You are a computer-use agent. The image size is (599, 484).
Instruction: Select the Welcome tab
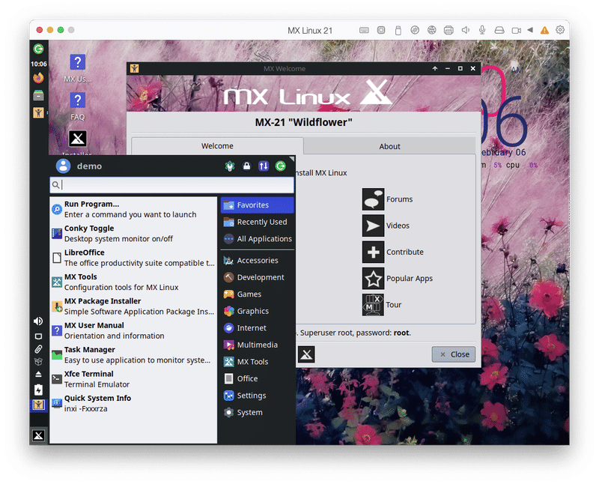(217, 145)
